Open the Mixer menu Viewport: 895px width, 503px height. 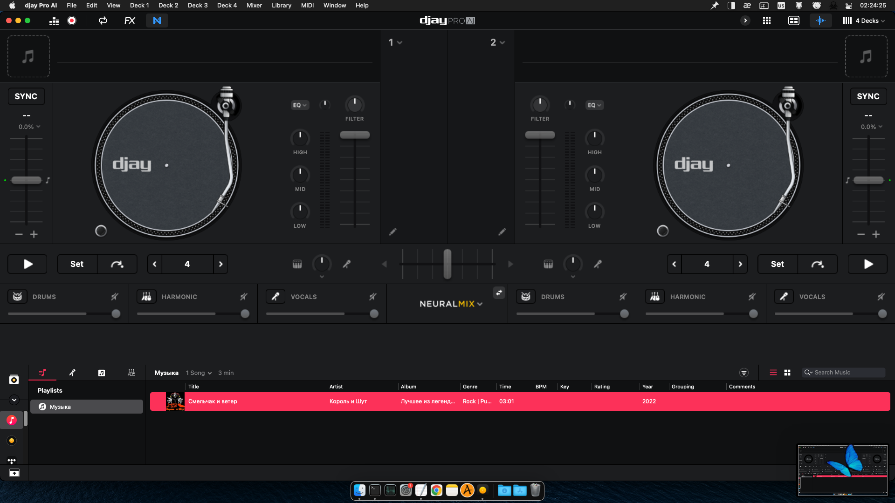pos(254,6)
